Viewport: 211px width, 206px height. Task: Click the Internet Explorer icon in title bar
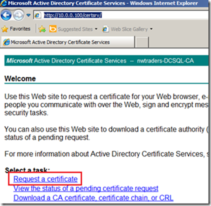click(x=4, y=3)
